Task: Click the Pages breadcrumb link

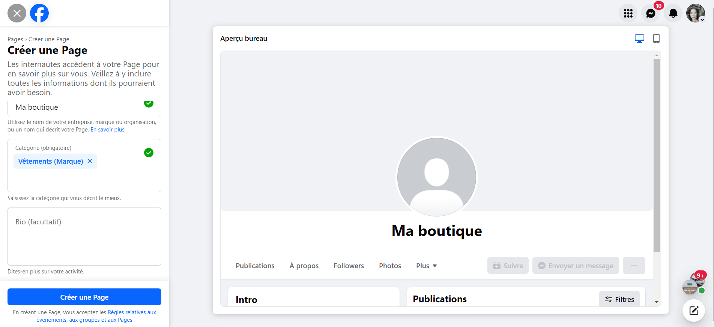Action: (15, 39)
